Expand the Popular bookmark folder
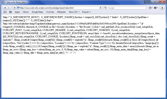The image size is (167, 99). 86,12
